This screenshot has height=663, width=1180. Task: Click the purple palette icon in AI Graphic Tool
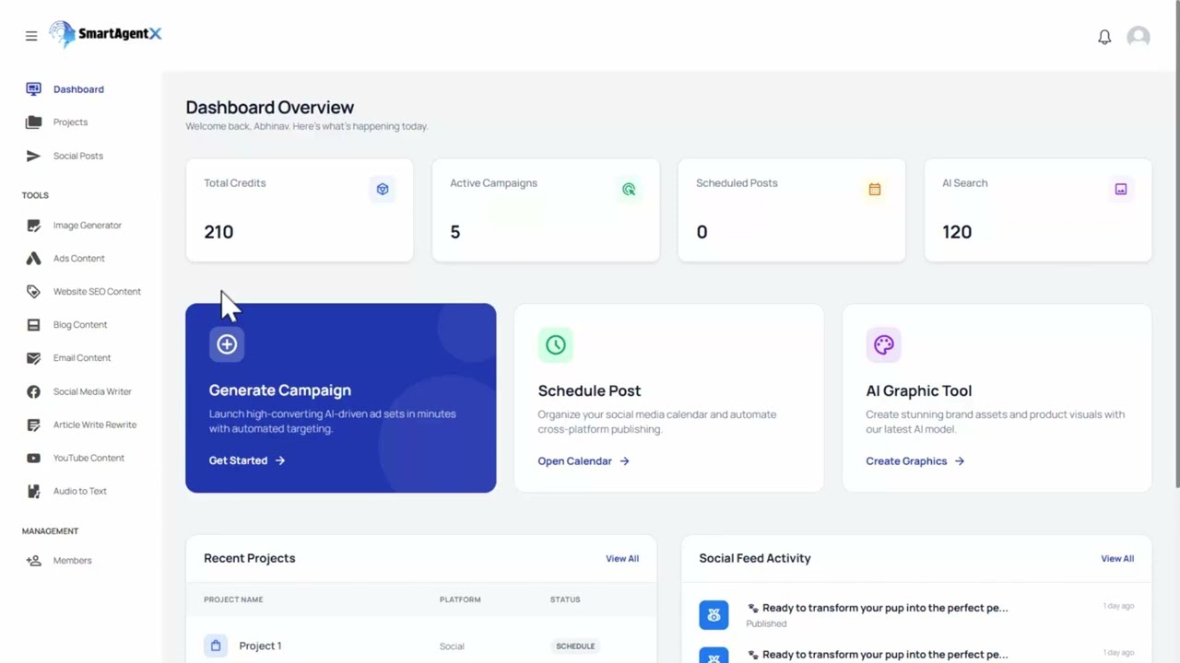(883, 344)
